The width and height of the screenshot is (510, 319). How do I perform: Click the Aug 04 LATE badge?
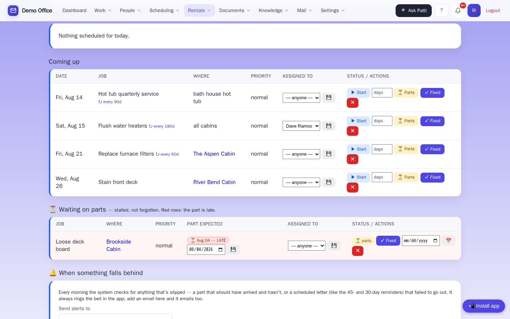point(208,240)
